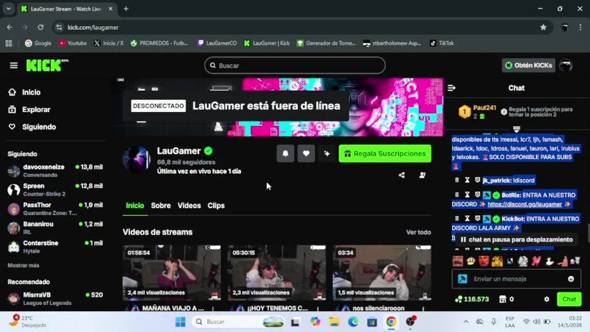This screenshot has width=590, height=332.
Task: Collapse the chat panel
Action: (x=452, y=88)
